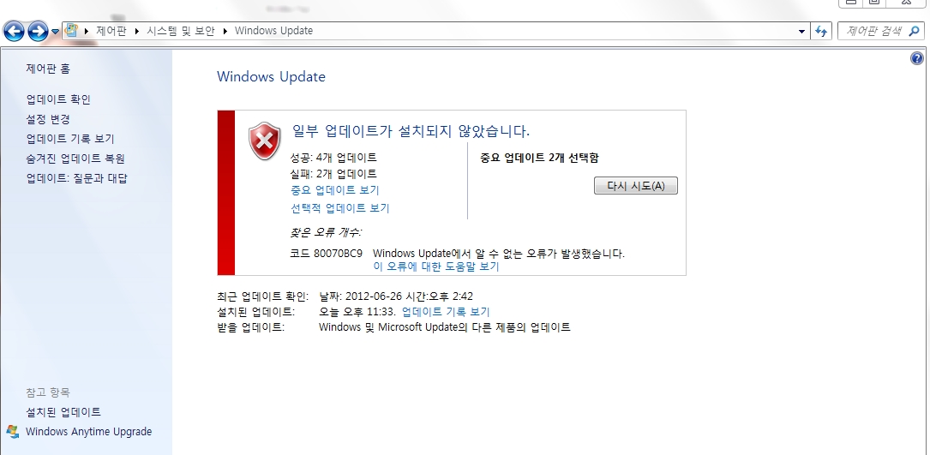930x455 pixels.
Task: Open 제어판 홈 in sidebar
Action: tap(48, 69)
